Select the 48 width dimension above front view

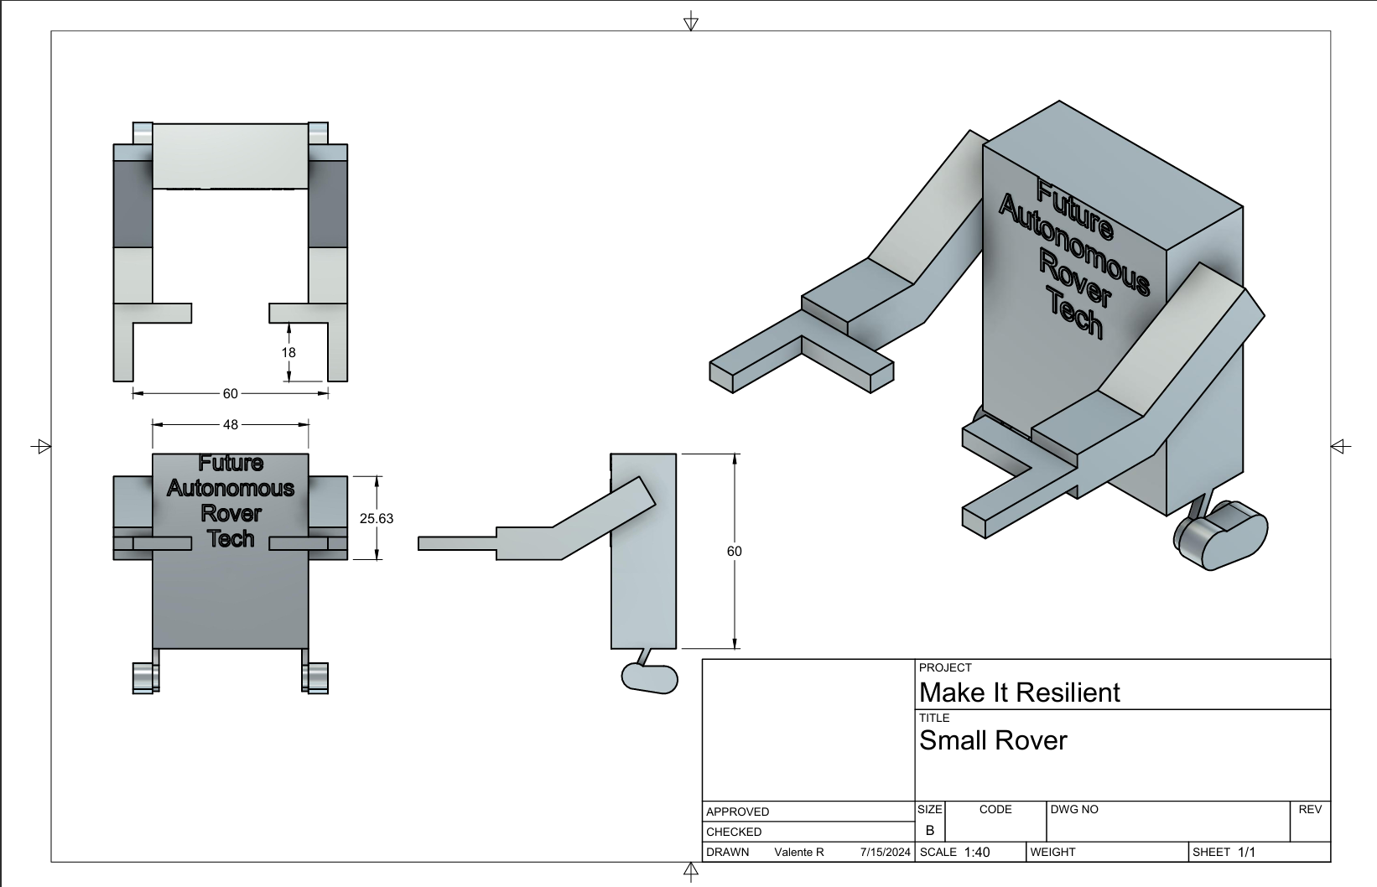coord(231,424)
